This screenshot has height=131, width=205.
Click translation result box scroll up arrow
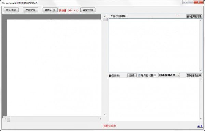click(x=201, y=80)
